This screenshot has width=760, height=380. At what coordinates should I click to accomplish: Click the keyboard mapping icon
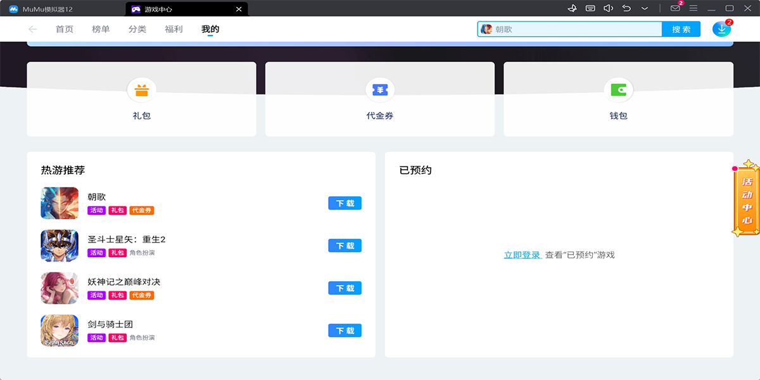[590, 8]
